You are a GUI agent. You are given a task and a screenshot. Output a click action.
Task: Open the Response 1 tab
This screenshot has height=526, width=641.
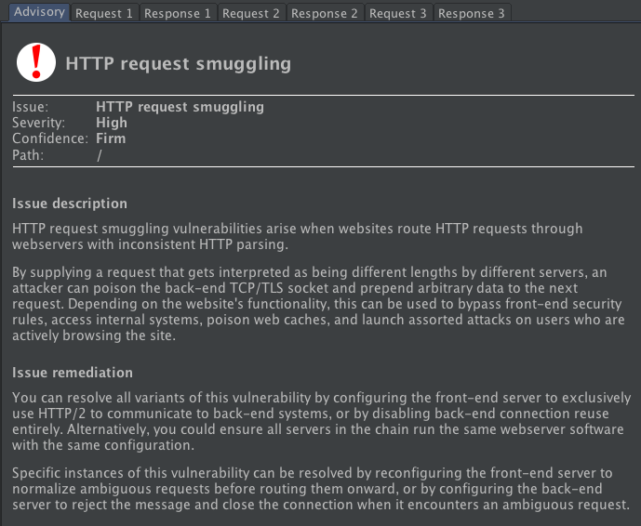point(178,13)
